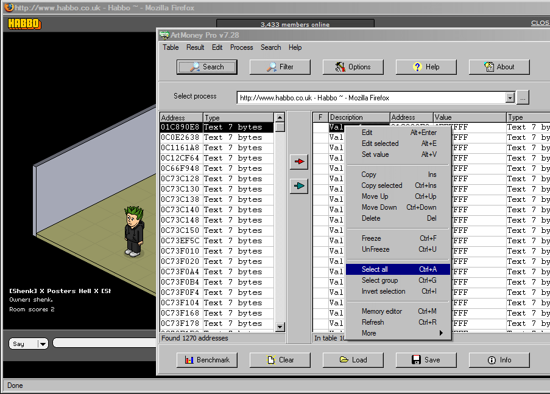
Task: Click the Habbo logo
Action: pos(24,24)
